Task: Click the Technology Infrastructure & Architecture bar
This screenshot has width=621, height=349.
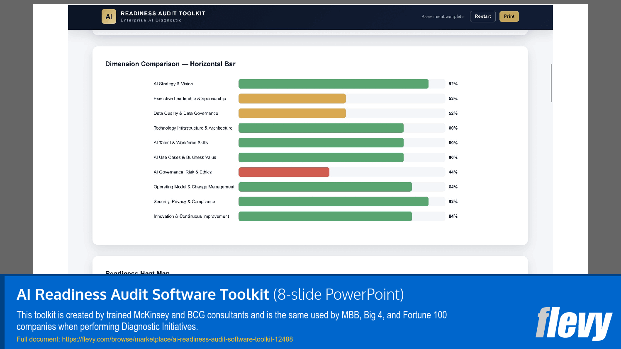Action: (x=321, y=128)
